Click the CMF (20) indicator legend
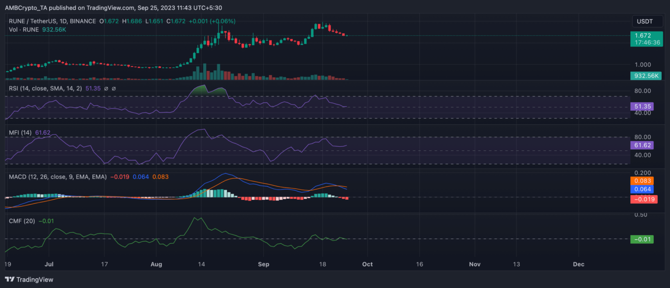This screenshot has height=288, width=670. coord(22,221)
